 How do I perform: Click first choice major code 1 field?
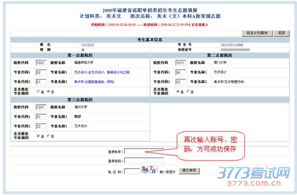(x=40, y=72)
